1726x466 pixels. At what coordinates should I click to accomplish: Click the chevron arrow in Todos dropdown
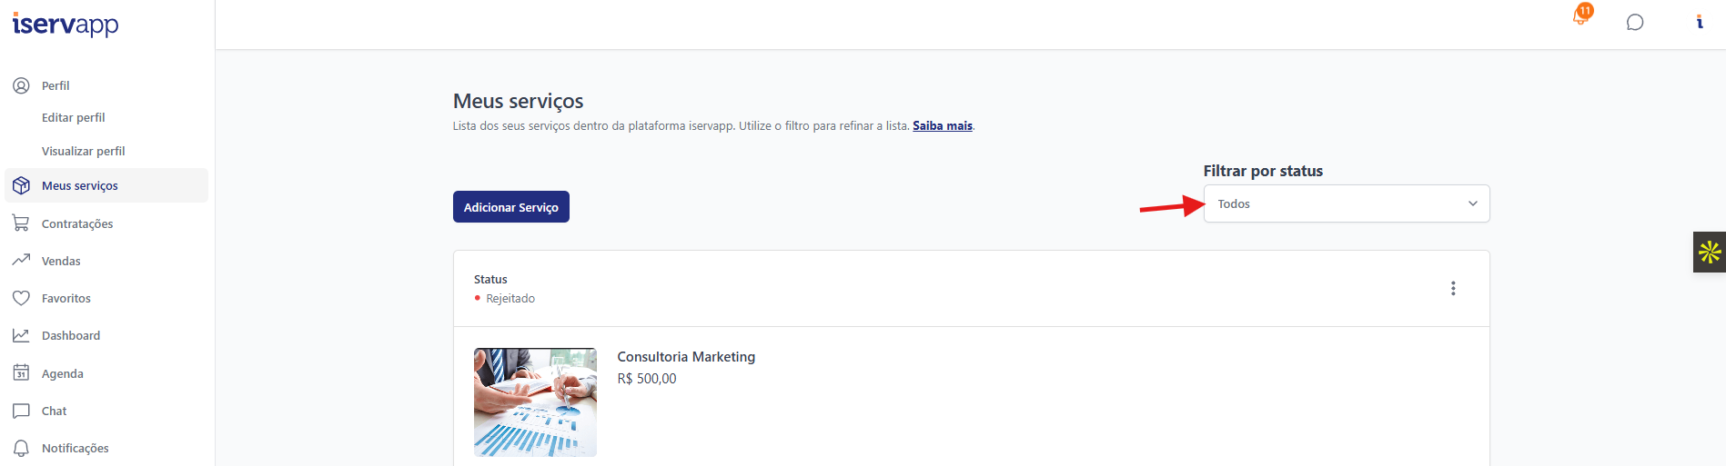coord(1473,203)
